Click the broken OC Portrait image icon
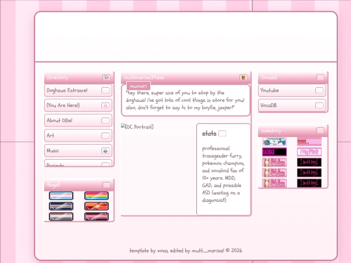The height and width of the screenshot is (263, 351). 123,126
